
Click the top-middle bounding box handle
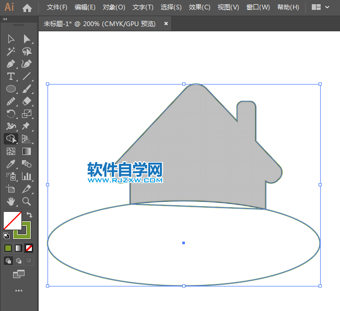[184, 84]
